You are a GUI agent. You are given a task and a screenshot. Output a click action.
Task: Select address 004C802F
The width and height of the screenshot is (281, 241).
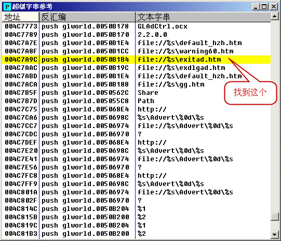pyautogui.click(x=21, y=201)
